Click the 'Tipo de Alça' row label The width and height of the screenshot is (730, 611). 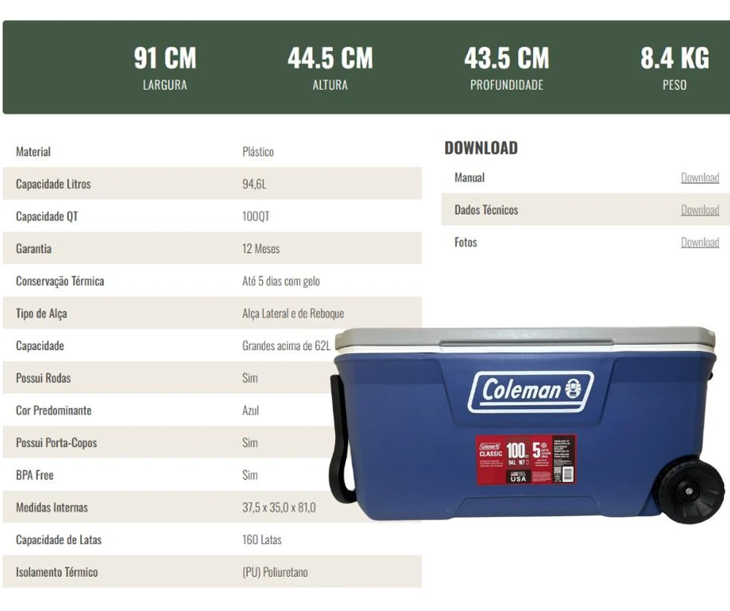tap(41, 314)
